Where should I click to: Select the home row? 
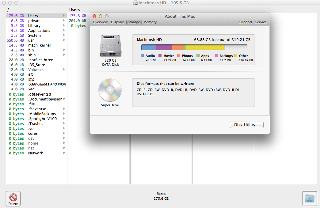pyautogui.click(x=36, y=143)
